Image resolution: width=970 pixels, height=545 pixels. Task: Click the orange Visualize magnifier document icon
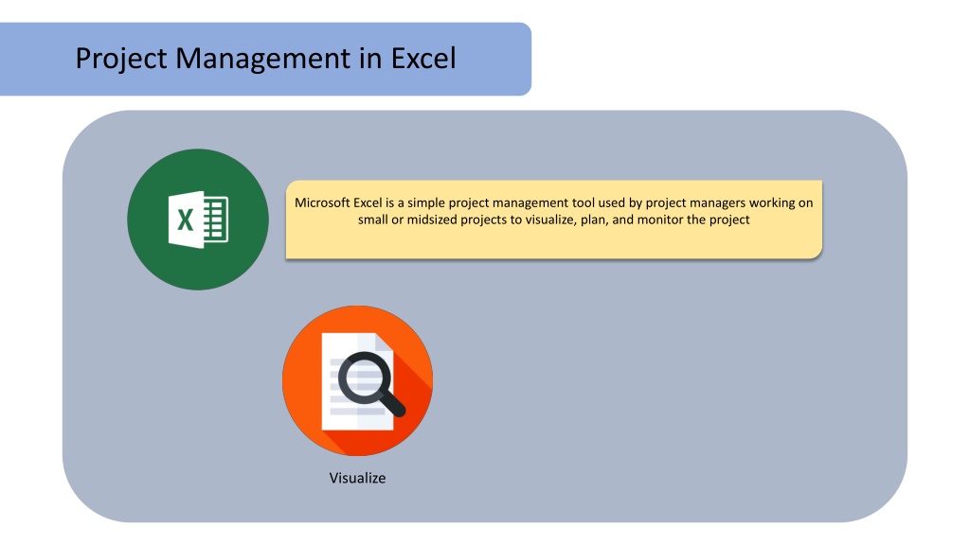pyautogui.click(x=357, y=380)
